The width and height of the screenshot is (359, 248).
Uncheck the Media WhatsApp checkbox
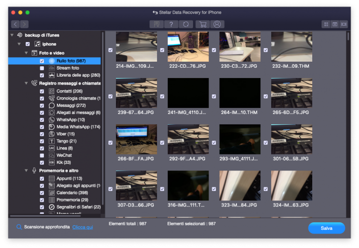(x=42, y=127)
